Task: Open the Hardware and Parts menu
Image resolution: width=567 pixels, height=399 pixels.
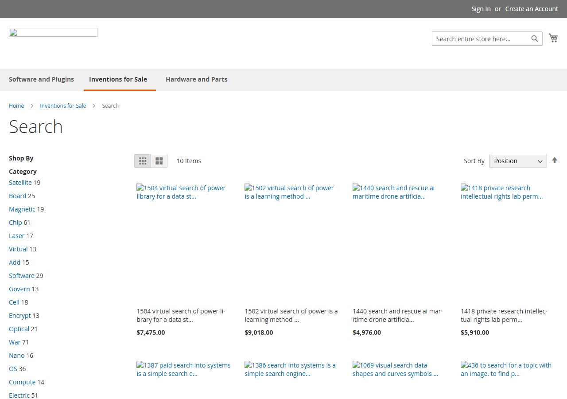Action: (196, 79)
